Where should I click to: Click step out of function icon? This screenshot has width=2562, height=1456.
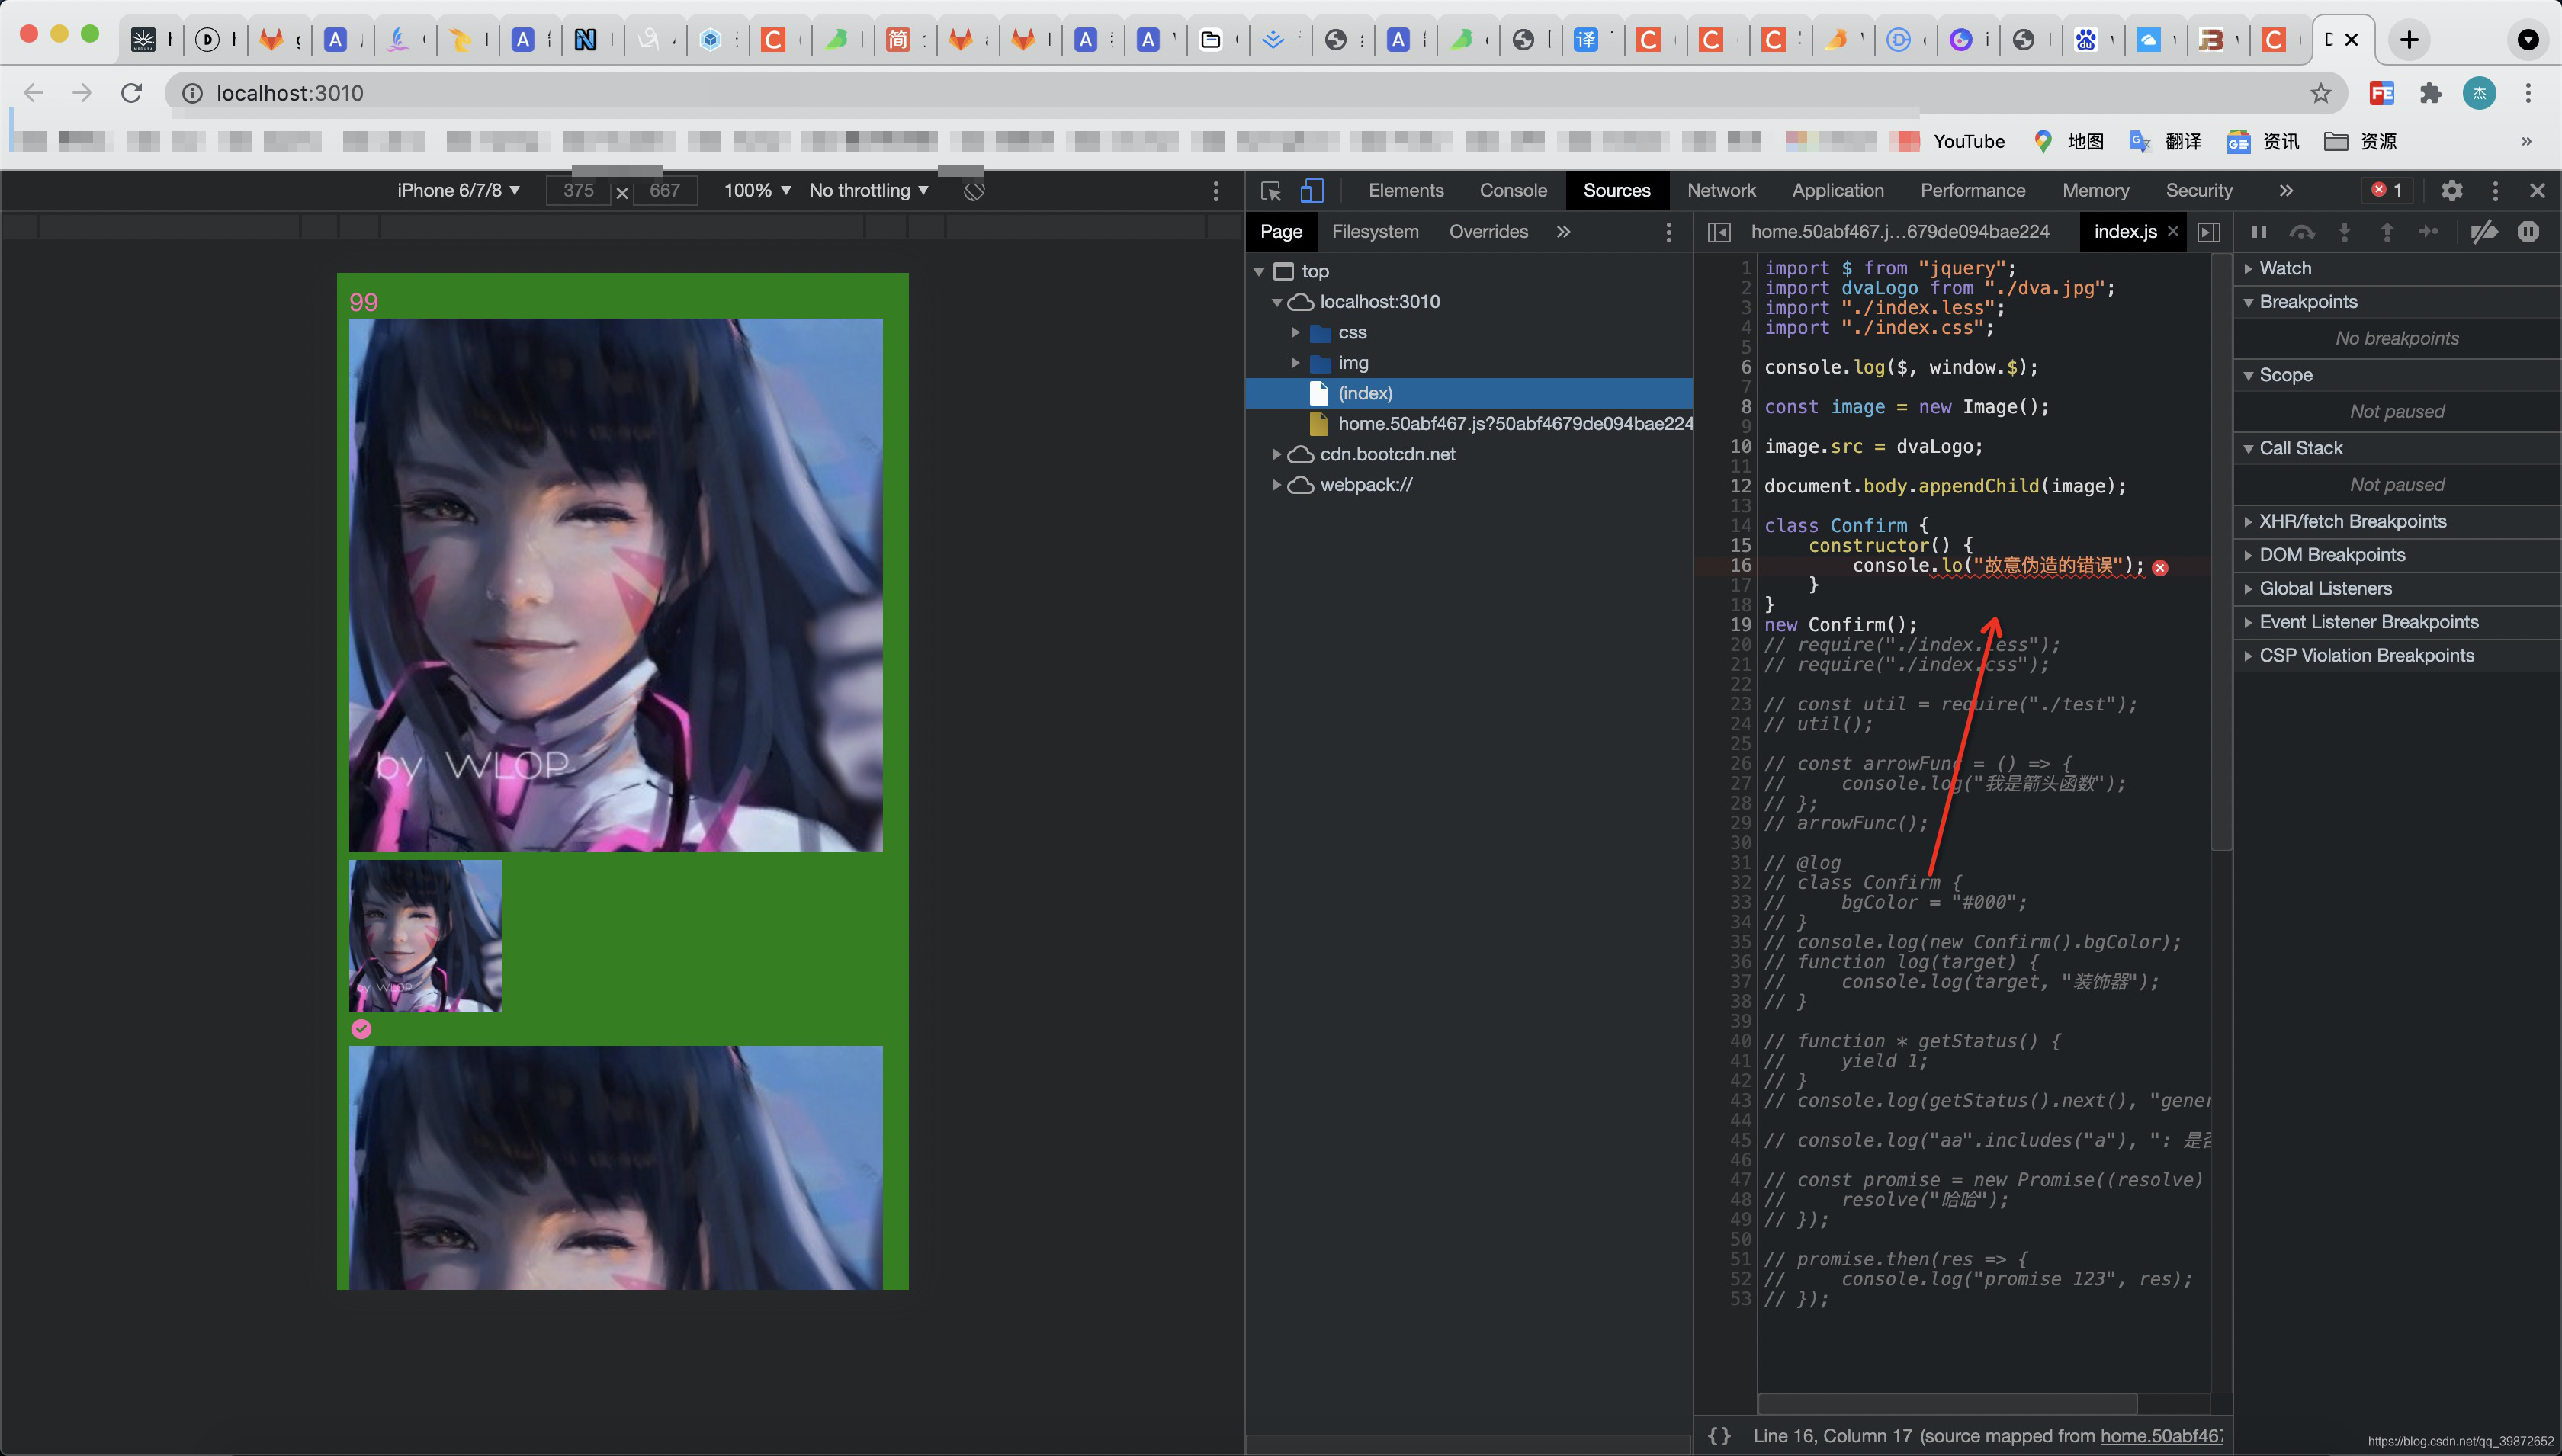click(2387, 232)
